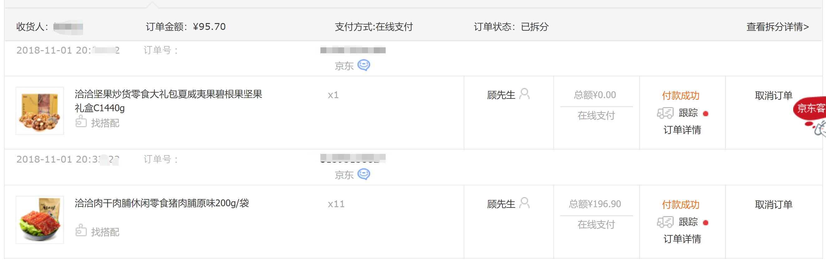Open the 洽洽肉干肉脯 product title link
The height and width of the screenshot is (267, 826).
(x=162, y=203)
